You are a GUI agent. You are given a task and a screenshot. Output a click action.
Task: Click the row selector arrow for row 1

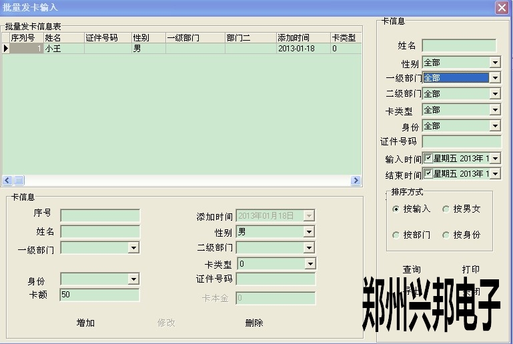6,49
